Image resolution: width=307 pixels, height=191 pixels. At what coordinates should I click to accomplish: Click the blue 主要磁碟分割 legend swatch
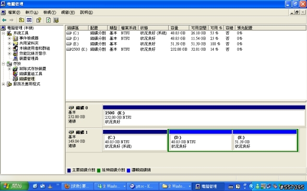point(69,170)
